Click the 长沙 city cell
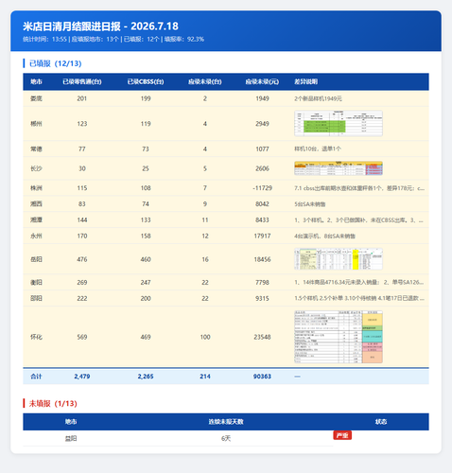This screenshot has width=452, height=473. pyautogui.click(x=36, y=168)
